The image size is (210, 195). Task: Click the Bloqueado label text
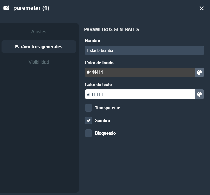(105, 133)
